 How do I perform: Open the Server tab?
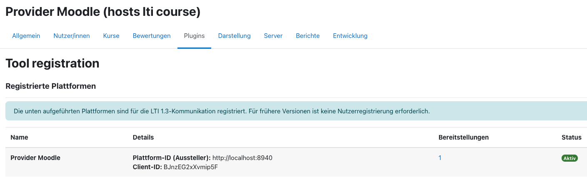pos(273,36)
